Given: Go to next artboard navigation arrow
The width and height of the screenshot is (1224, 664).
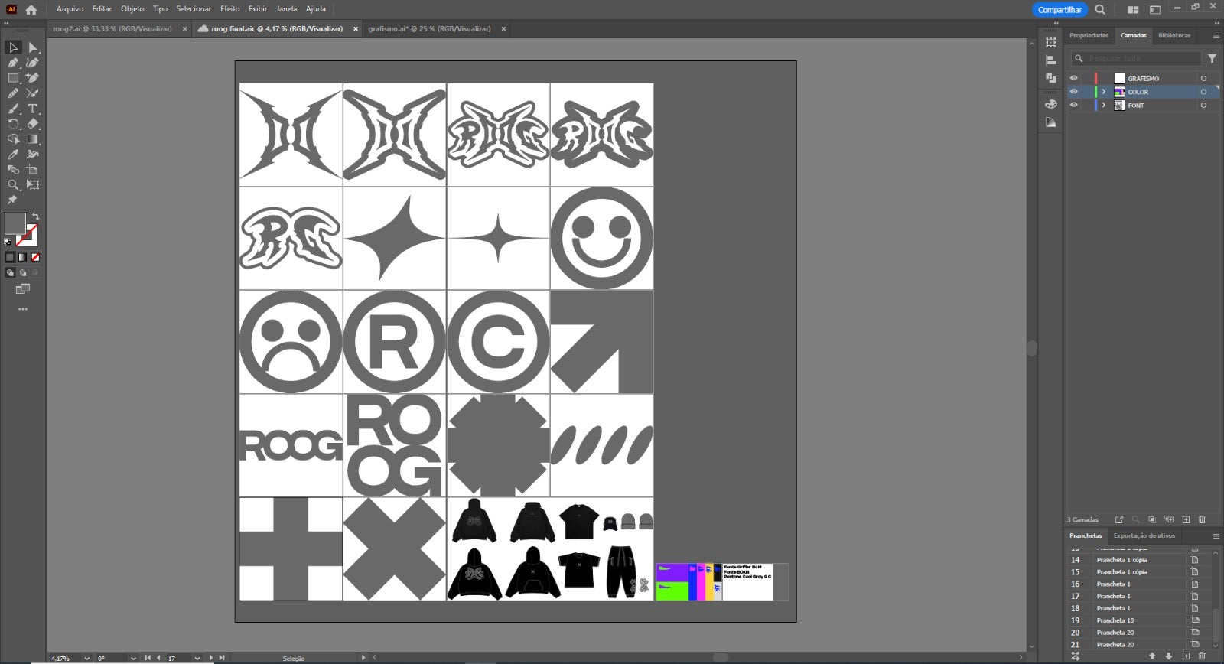Looking at the screenshot, I should point(211,658).
